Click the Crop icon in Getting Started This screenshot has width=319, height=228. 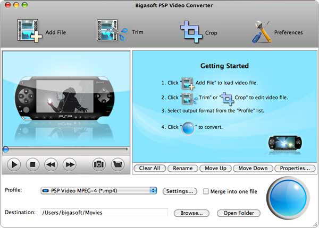pos(227,99)
